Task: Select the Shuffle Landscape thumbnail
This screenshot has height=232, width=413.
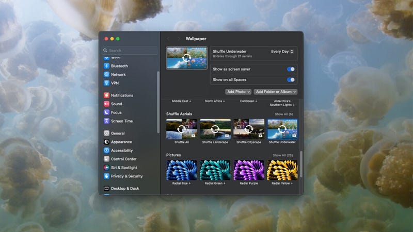Action: 215,129
